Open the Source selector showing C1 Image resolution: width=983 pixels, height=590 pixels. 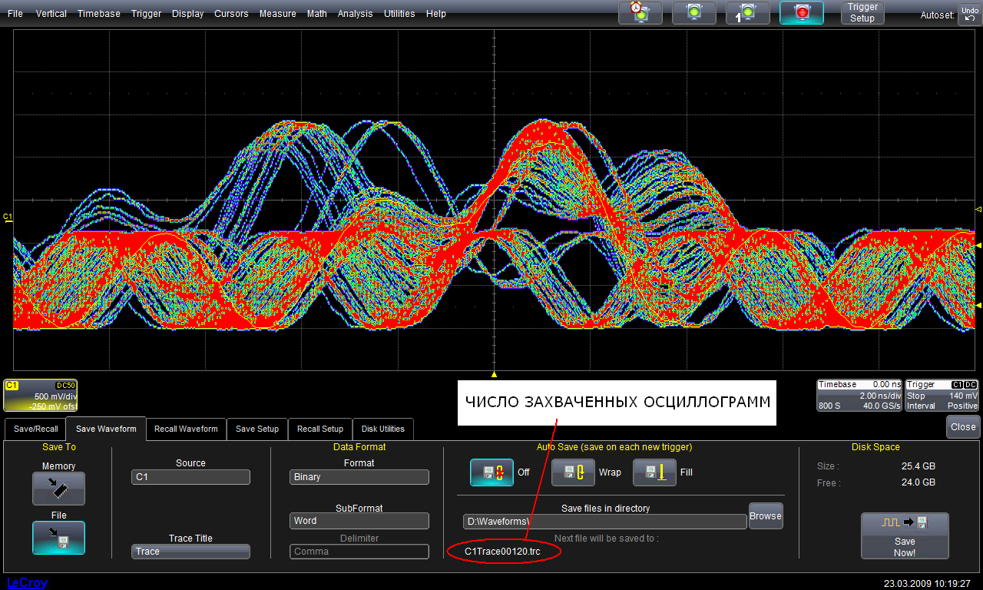point(190,477)
